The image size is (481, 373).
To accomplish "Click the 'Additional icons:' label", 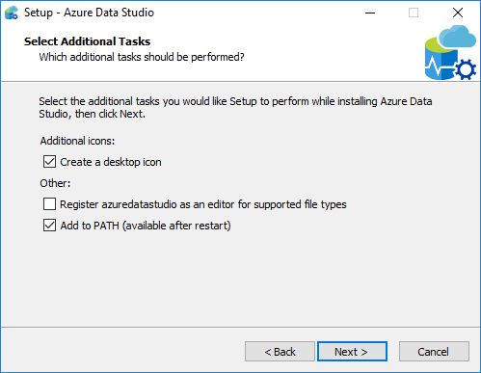I will (x=77, y=141).
